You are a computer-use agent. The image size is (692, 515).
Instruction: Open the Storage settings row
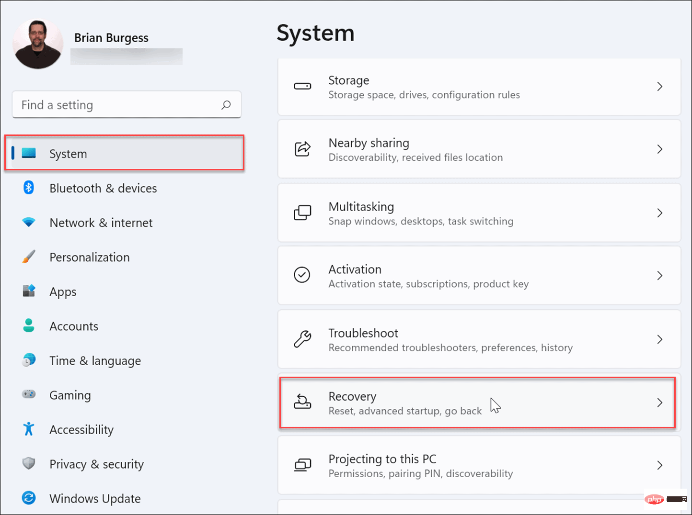click(x=479, y=87)
